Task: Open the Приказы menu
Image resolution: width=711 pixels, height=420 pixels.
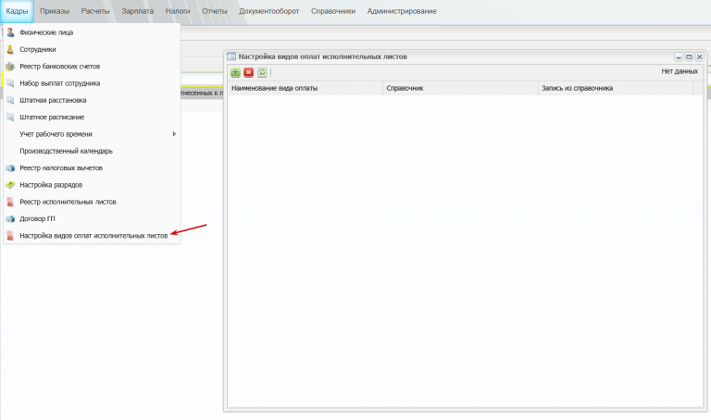Action: point(55,11)
